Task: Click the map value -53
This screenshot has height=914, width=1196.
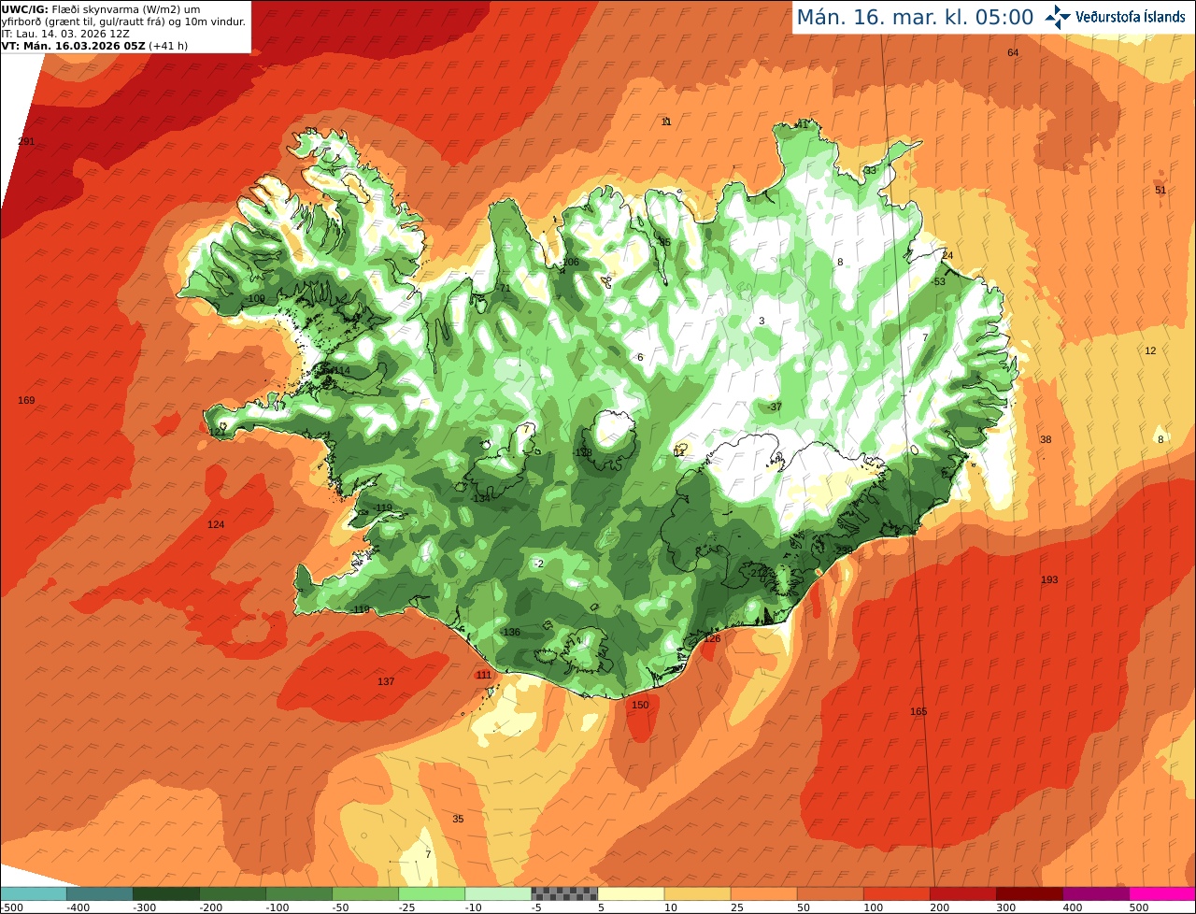Action: (x=939, y=281)
